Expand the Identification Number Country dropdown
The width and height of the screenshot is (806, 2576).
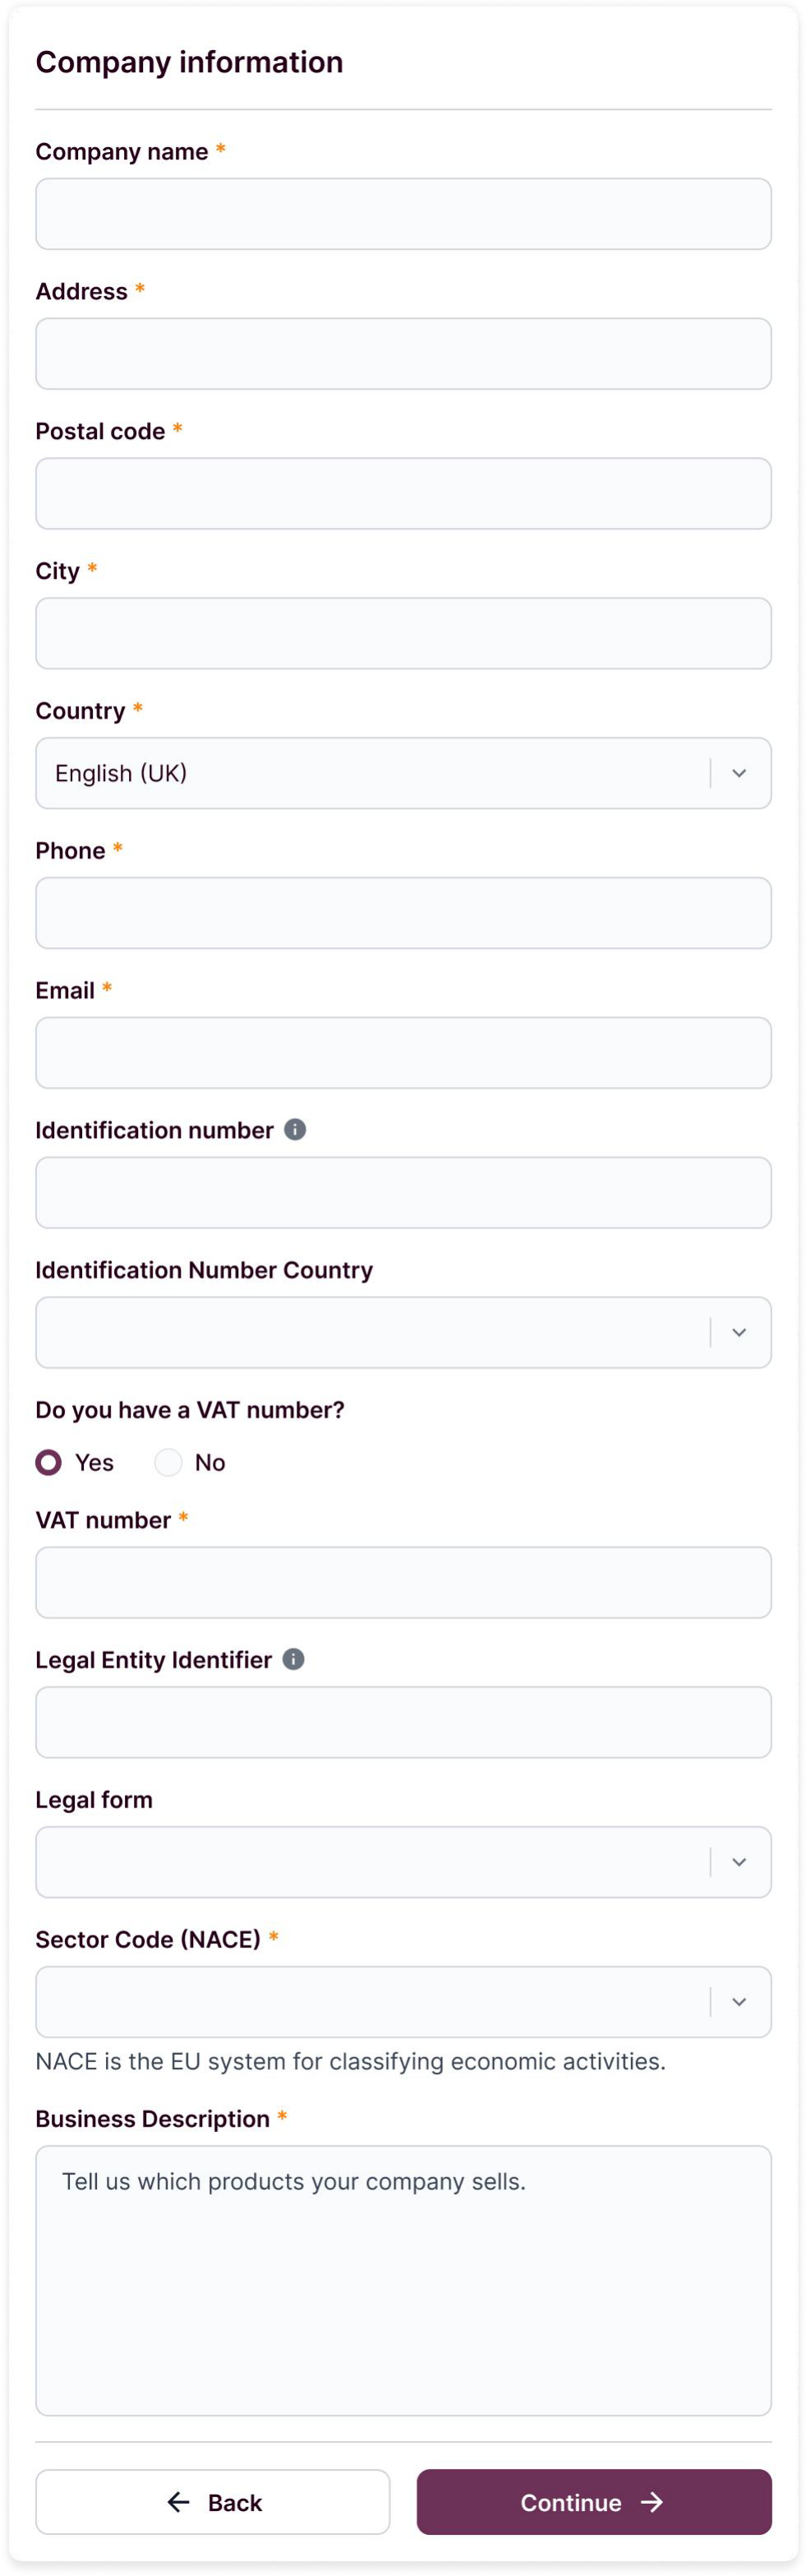click(403, 1332)
